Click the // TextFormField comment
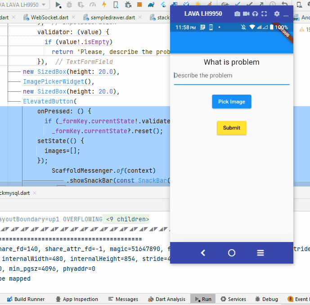 [84, 62]
